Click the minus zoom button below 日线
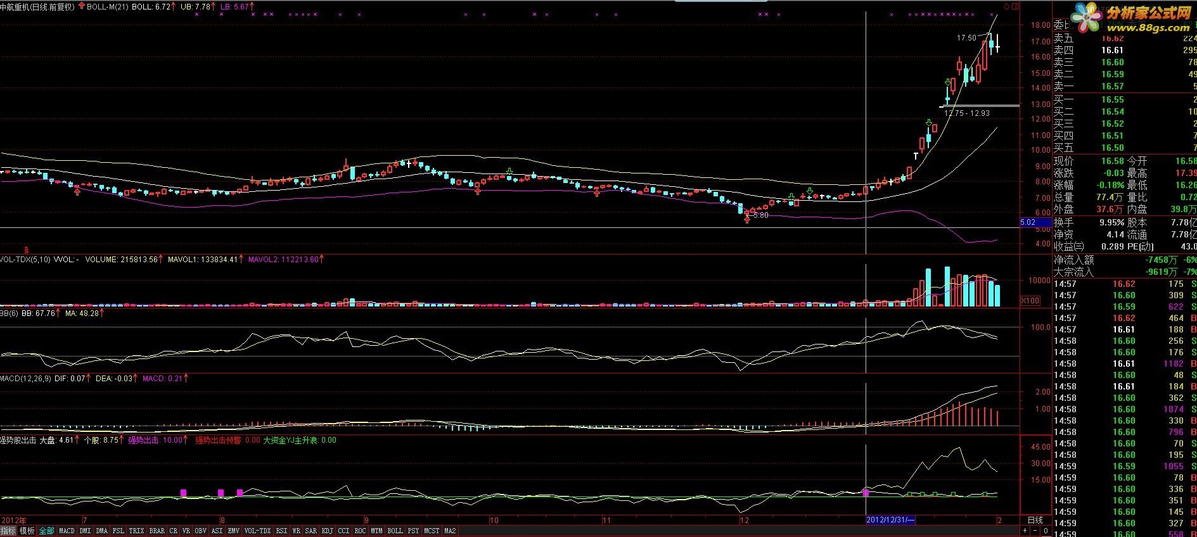Screen dimensions: 1197x537 pos(1035,531)
